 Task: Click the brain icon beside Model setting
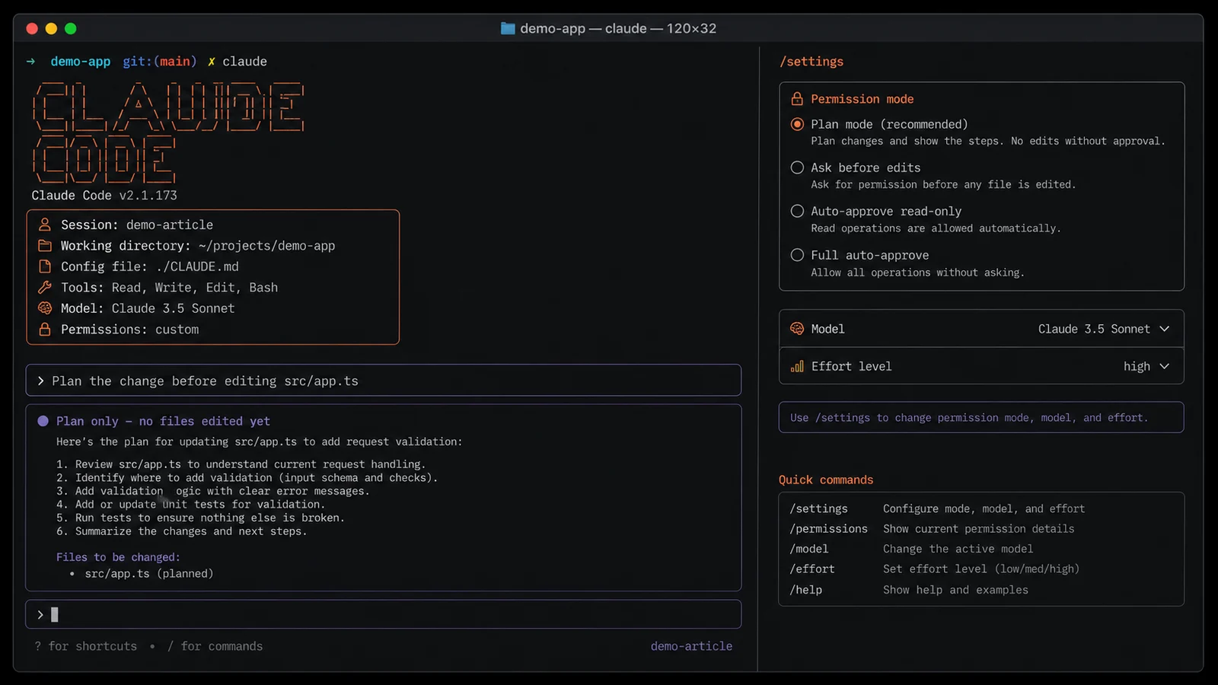[x=797, y=329]
